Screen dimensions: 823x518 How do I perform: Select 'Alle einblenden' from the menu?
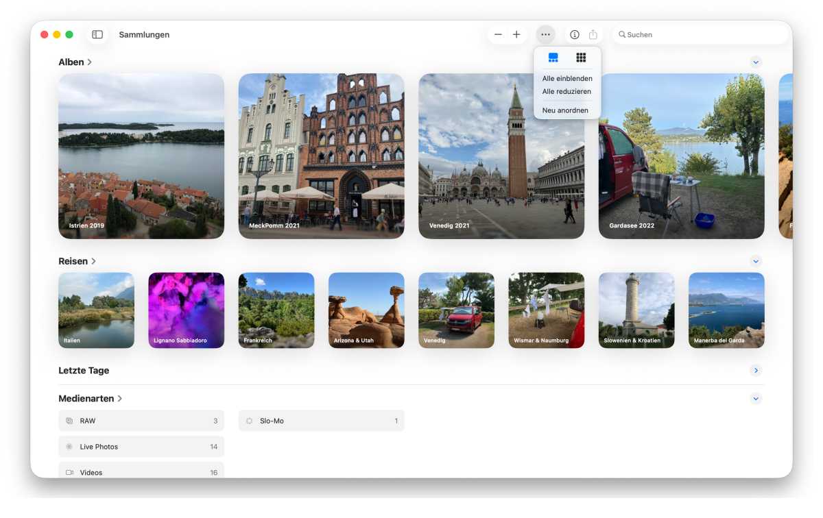pos(567,79)
